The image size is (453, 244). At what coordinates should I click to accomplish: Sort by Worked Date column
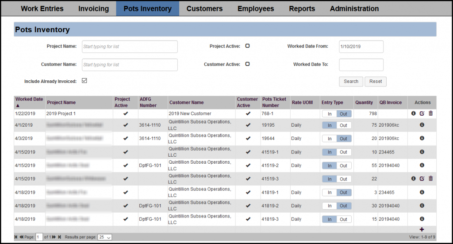pyautogui.click(x=29, y=99)
